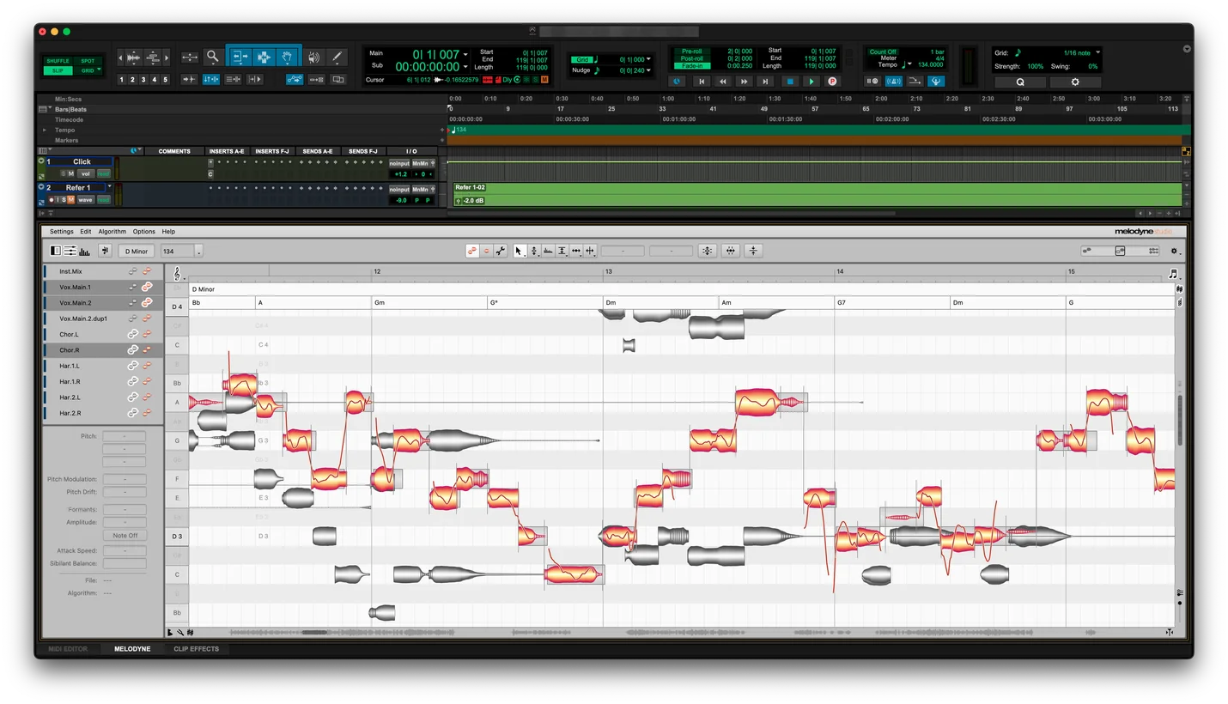Click the red Record transport button
Image resolution: width=1228 pixels, height=704 pixels.
[x=831, y=82]
